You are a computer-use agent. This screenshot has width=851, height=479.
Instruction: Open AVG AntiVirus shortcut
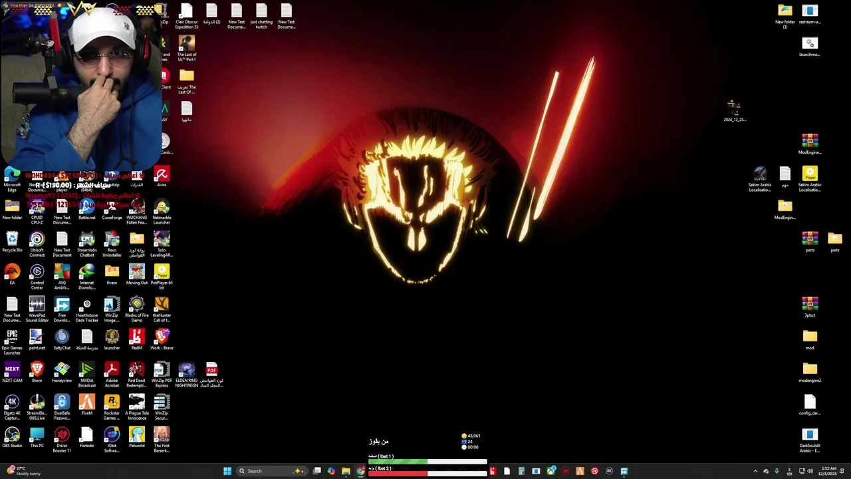[62, 277]
